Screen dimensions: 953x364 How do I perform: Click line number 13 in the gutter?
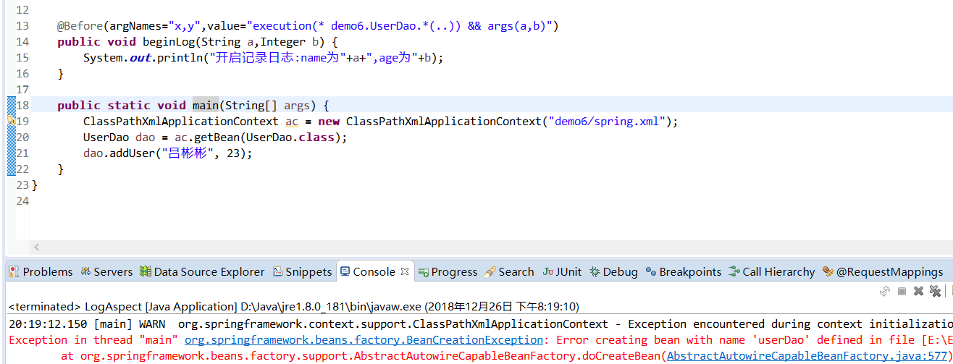(x=22, y=26)
